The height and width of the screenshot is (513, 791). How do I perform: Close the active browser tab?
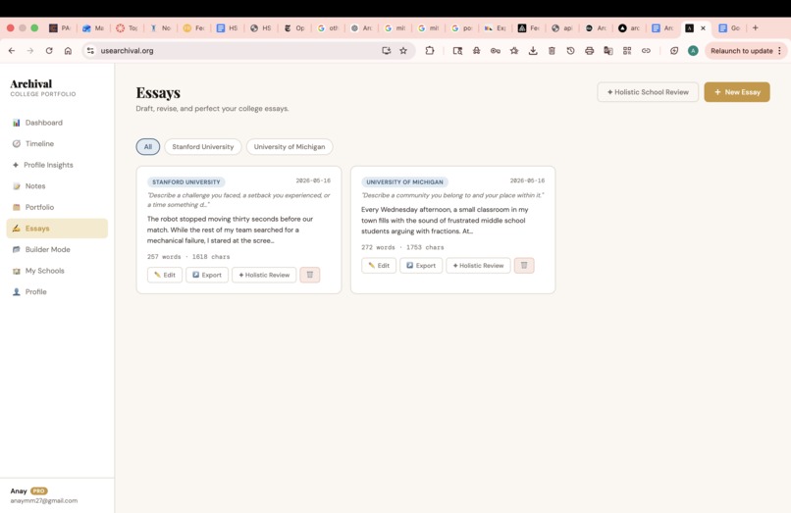coord(703,28)
